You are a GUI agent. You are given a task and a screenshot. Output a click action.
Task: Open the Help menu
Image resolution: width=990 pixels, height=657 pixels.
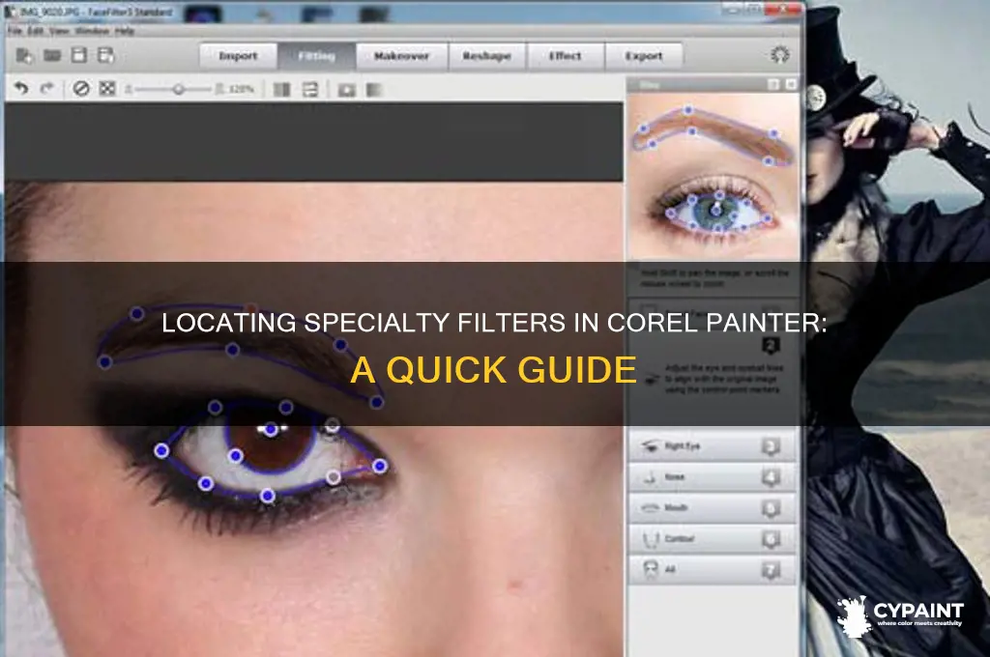click(125, 30)
